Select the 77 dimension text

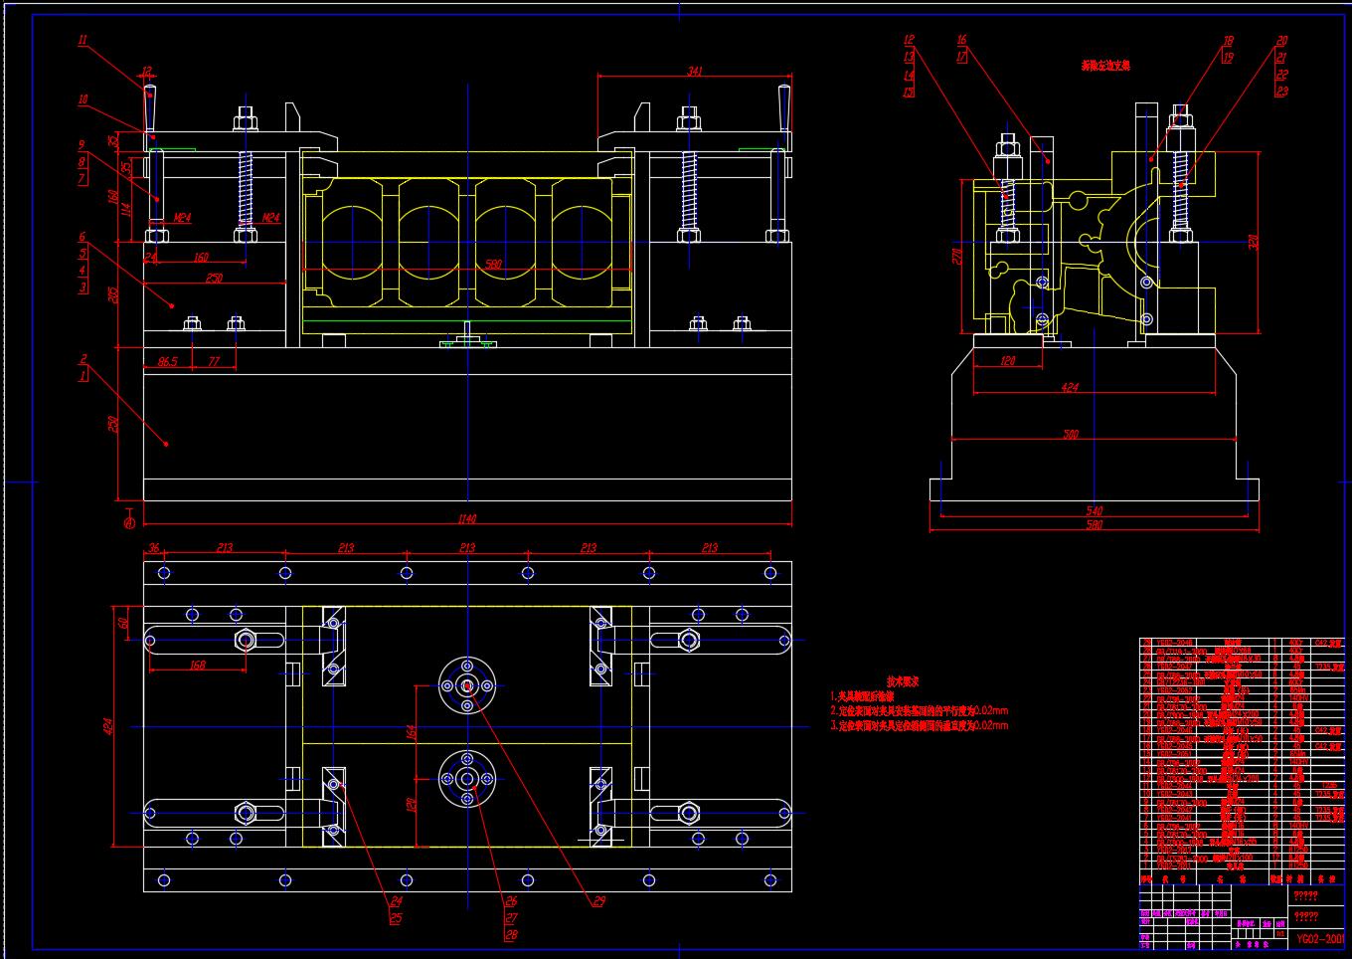pyautogui.click(x=214, y=362)
